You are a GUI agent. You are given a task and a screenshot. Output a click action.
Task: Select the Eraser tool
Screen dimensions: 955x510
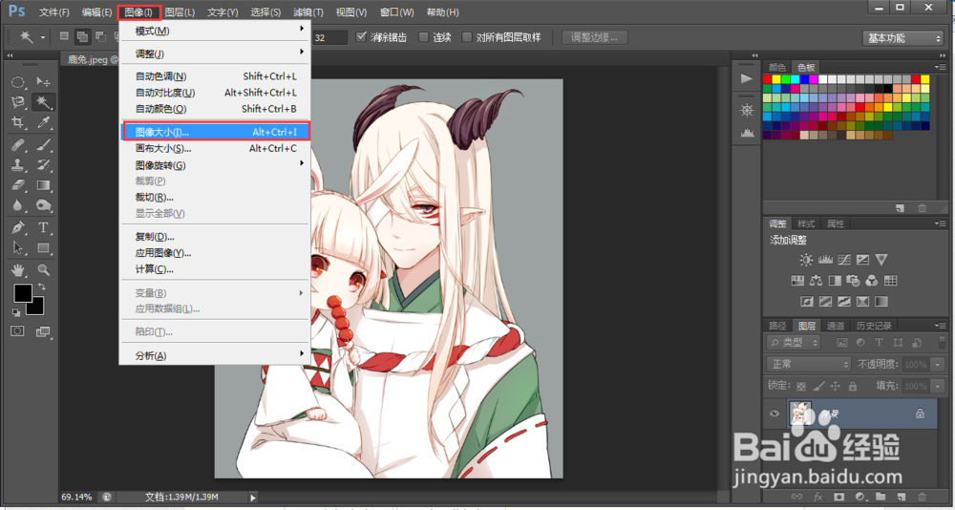point(18,185)
